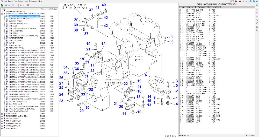Image resolution: width=259 pixels, height=137 pixels.
Task: Expand the WORK EQUIPMENT tree node
Action: point(2,126)
